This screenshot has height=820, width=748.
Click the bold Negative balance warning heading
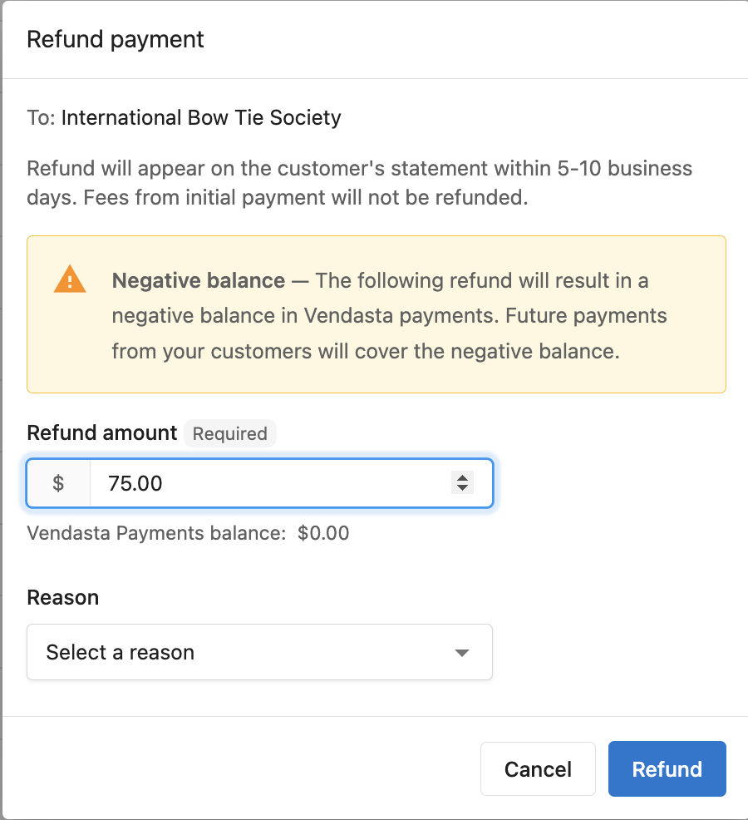pos(199,281)
